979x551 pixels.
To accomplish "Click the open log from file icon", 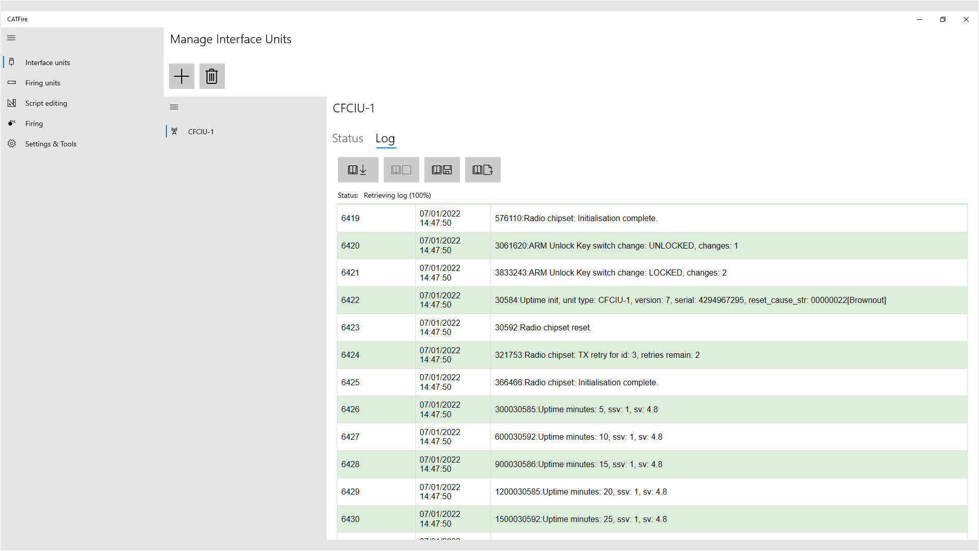I will (482, 170).
